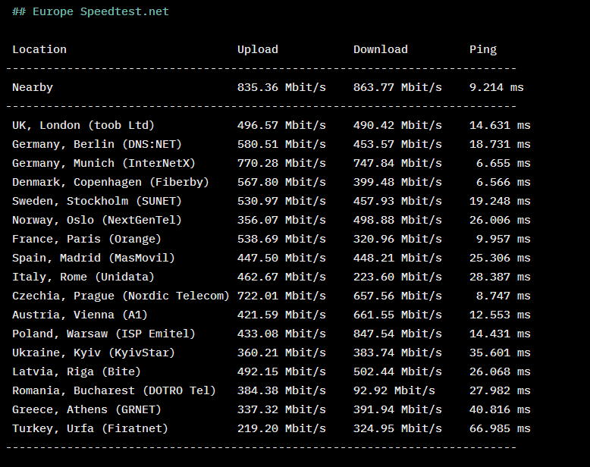This screenshot has height=467, width=590.
Task: Click 'Turkey, Urfa (Firatnet)' row label
Action: point(90,428)
